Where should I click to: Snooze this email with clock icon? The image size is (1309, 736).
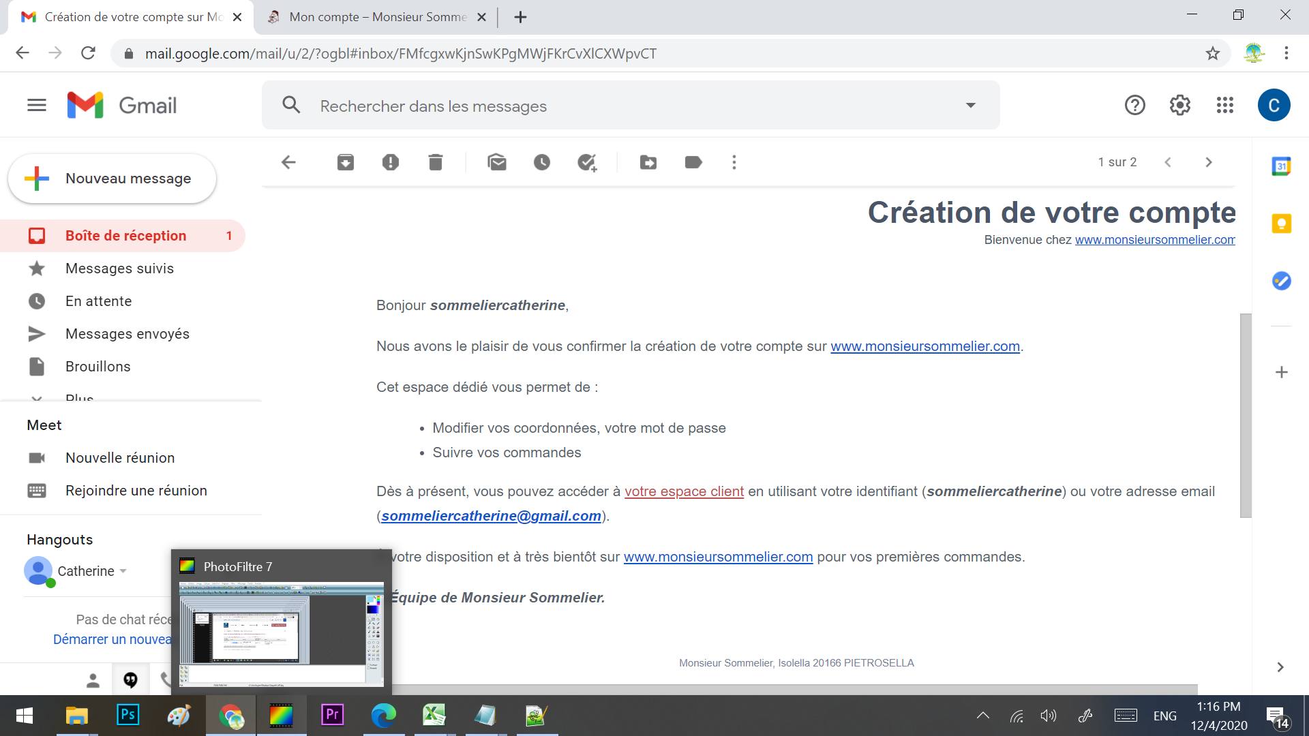click(x=542, y=162)
